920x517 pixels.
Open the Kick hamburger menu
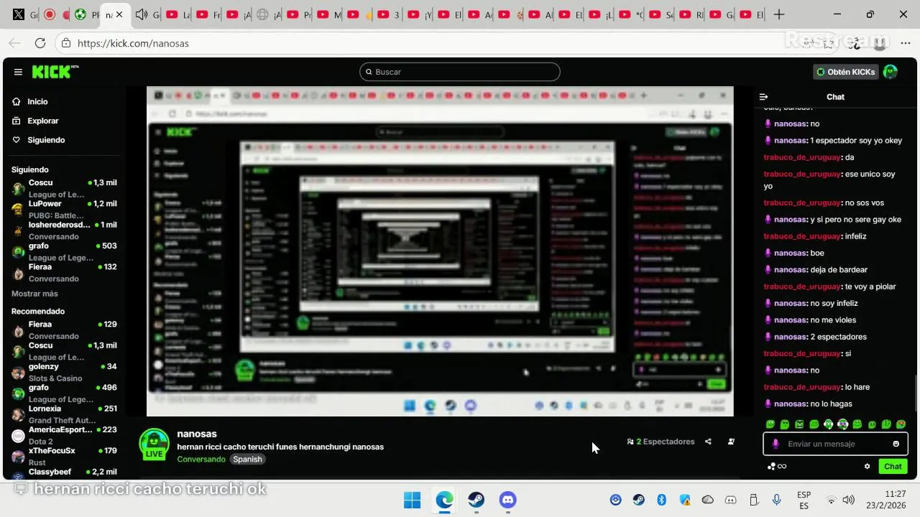[18, 72]
